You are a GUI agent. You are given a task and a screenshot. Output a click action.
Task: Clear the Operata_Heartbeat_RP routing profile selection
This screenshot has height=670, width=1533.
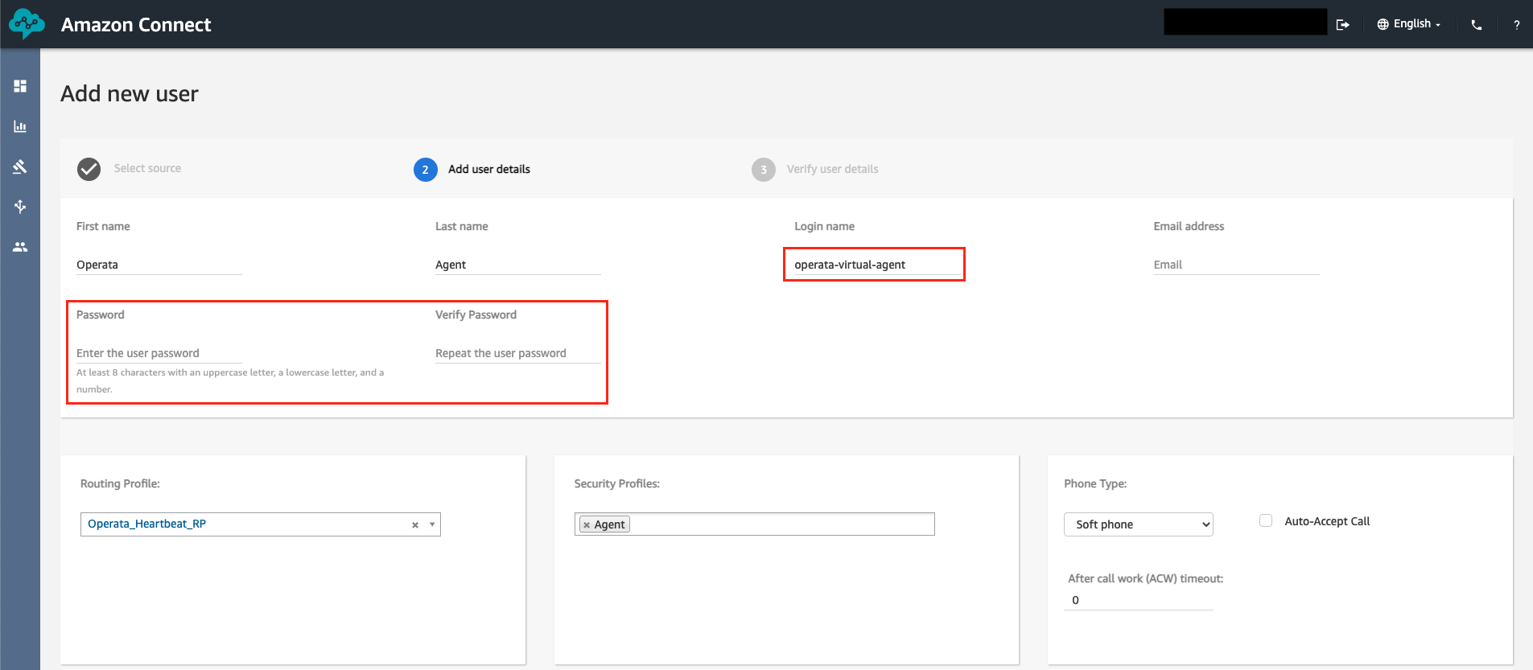click(415, 525)
